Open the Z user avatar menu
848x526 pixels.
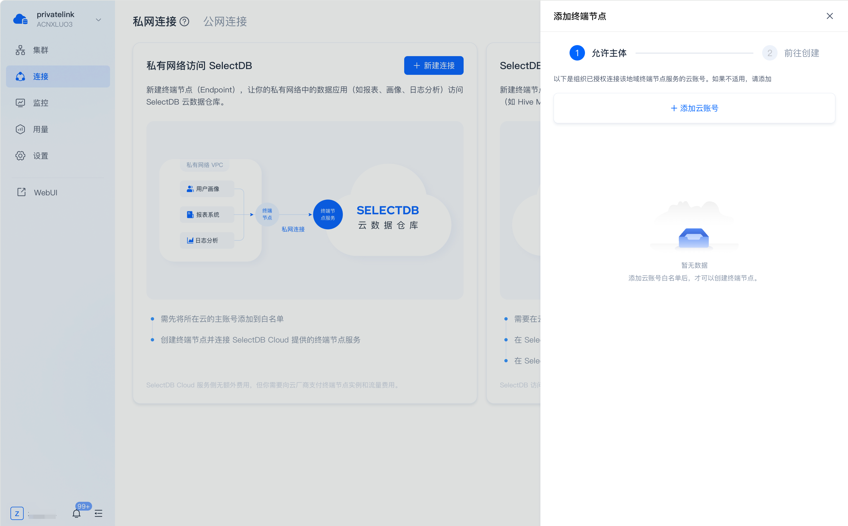[x=17, y=513]
